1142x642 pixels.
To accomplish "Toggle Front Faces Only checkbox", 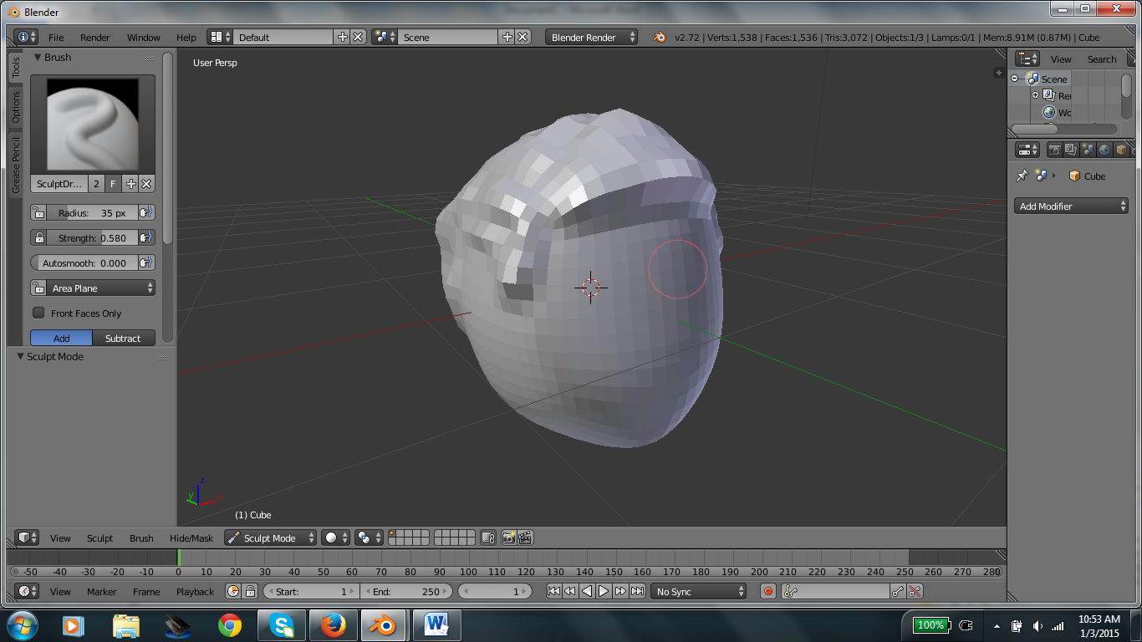I will (38, 313).
